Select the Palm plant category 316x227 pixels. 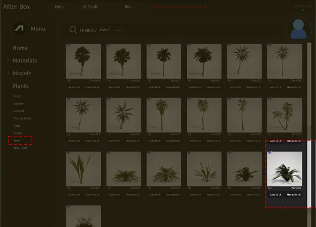point(17,126)
